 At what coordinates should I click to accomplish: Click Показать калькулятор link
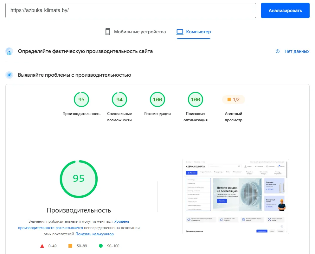(x=95, y=234)
